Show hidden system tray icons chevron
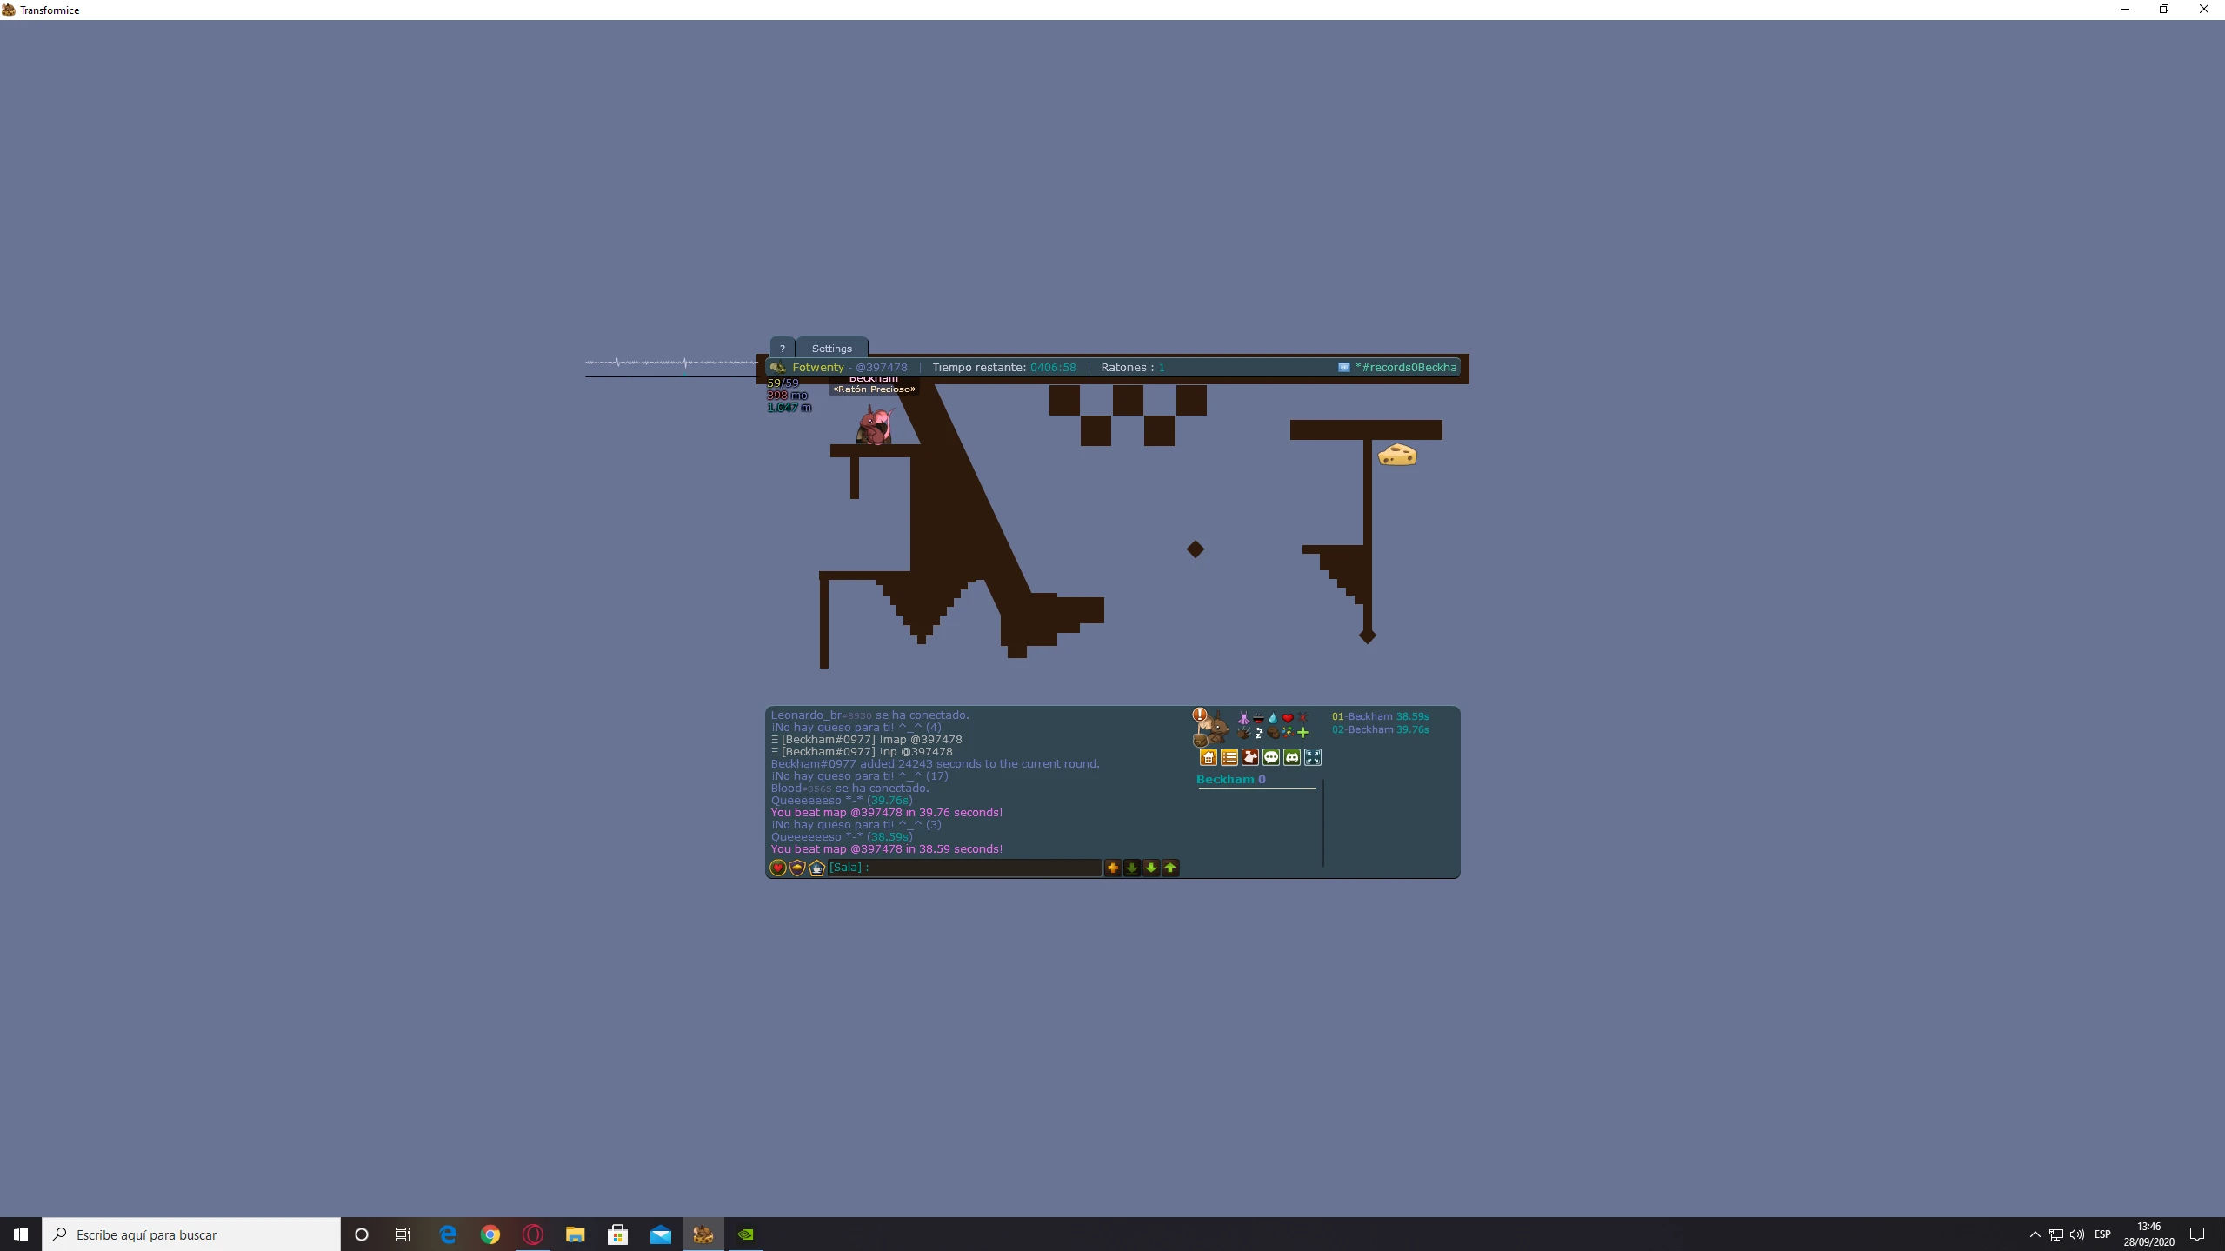2225x1251 pixels. (2035, 1234)
